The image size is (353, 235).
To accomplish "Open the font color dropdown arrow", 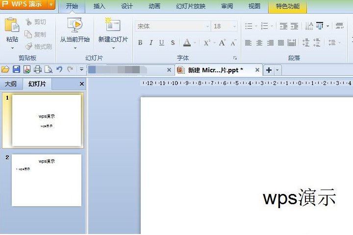I will [195, 43].
